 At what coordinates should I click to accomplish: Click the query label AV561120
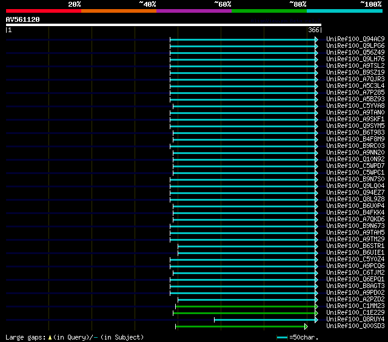tap(23, 19)
